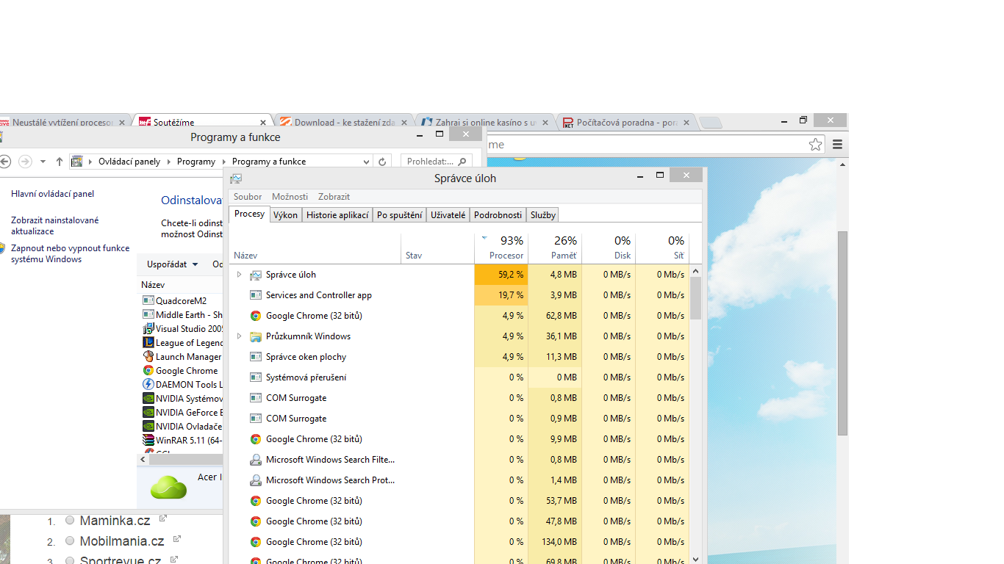Image resolution: width=1004 pixels, height=564 pixels.
Task: Select the Mobilmania.cz radio button
Action: 70,540
